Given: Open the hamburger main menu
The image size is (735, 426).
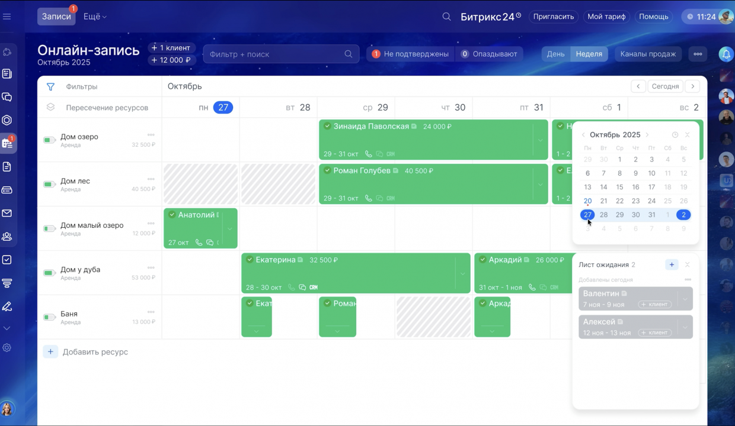Looking at the screenshot, I should 7,17.
